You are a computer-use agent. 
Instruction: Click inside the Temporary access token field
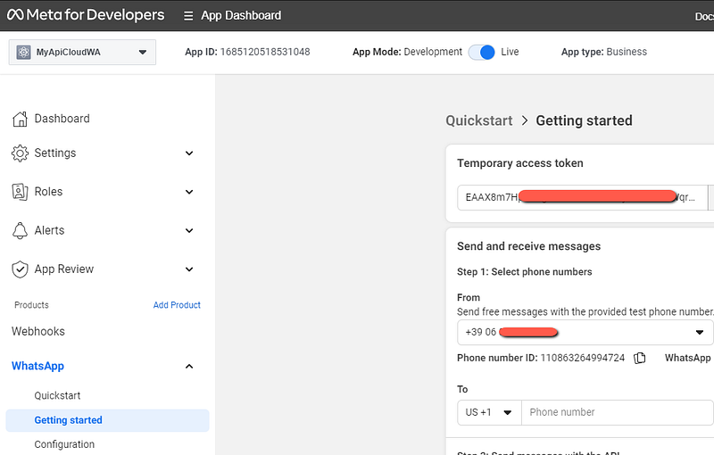(583, 197)
